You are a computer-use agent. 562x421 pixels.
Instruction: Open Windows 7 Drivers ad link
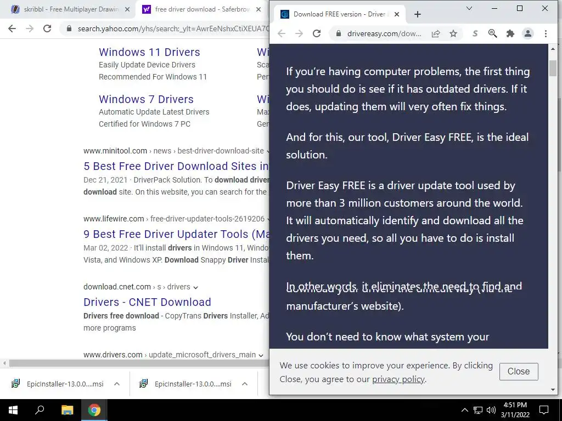pyautogui.click(x=146, y=99)
